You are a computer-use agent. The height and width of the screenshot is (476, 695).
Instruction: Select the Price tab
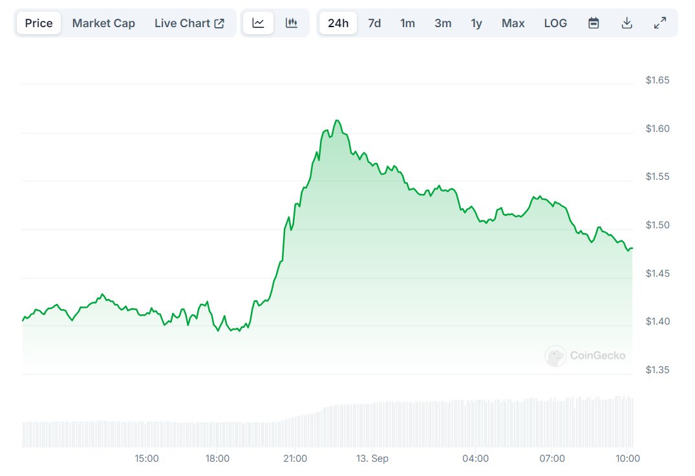coord(39,23)
